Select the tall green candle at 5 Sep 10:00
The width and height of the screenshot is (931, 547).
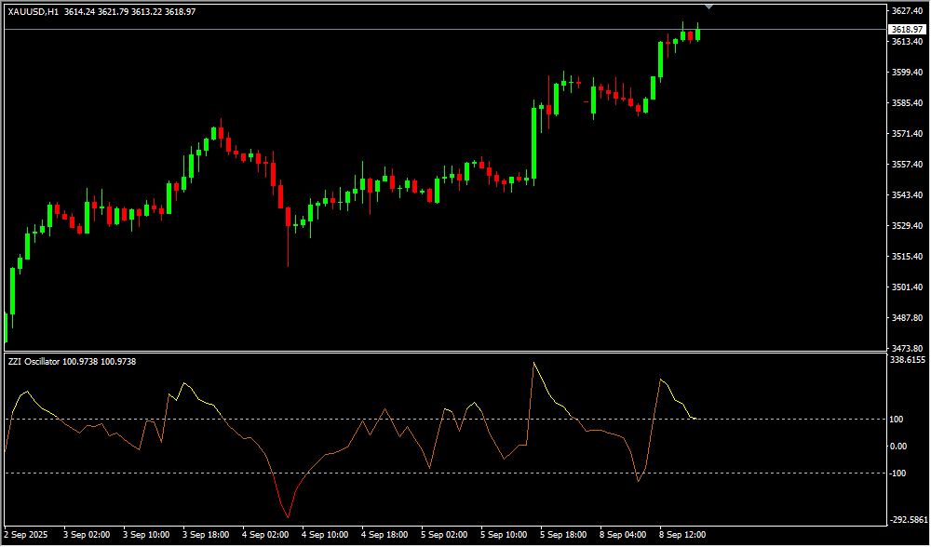point(534,141)
